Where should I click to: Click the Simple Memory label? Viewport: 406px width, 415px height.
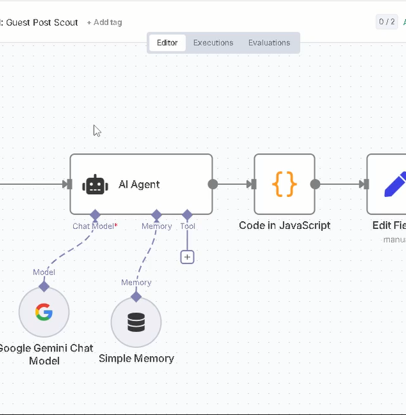(x=136, y=359)
